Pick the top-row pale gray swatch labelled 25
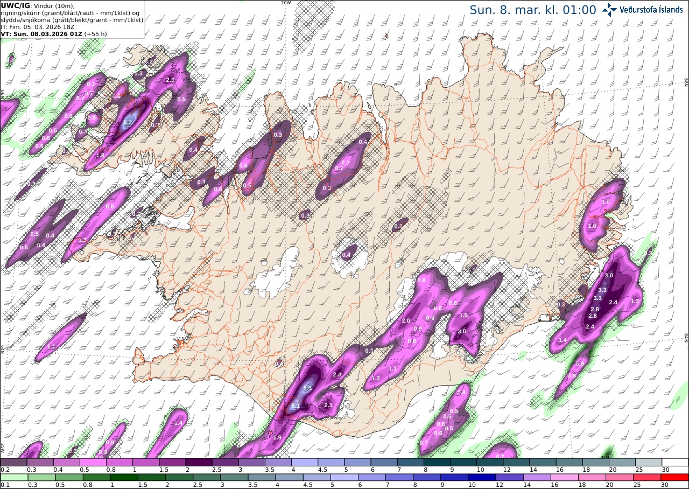 [x=649, y=462]
